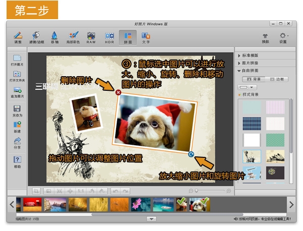Click the filmstrip horizontal scrollbar

tap(167, 214)
